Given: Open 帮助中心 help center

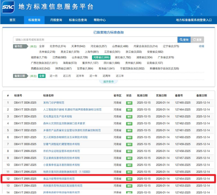Looking at the screenshot, I should [x=100, y=20].
